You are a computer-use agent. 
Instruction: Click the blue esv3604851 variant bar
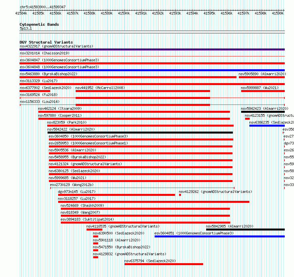pos(220,236)
